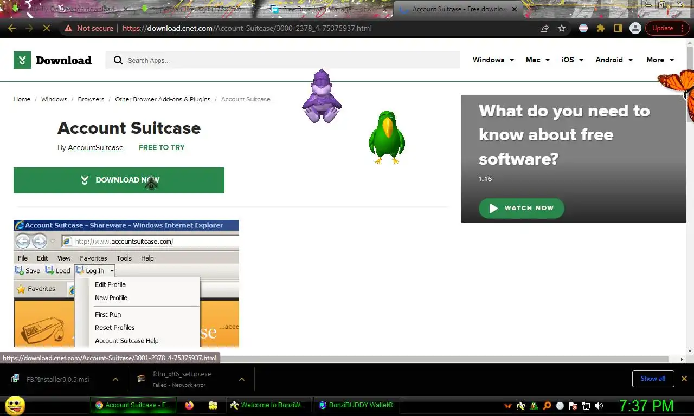Click the Watch Now video button

(521, 208)
